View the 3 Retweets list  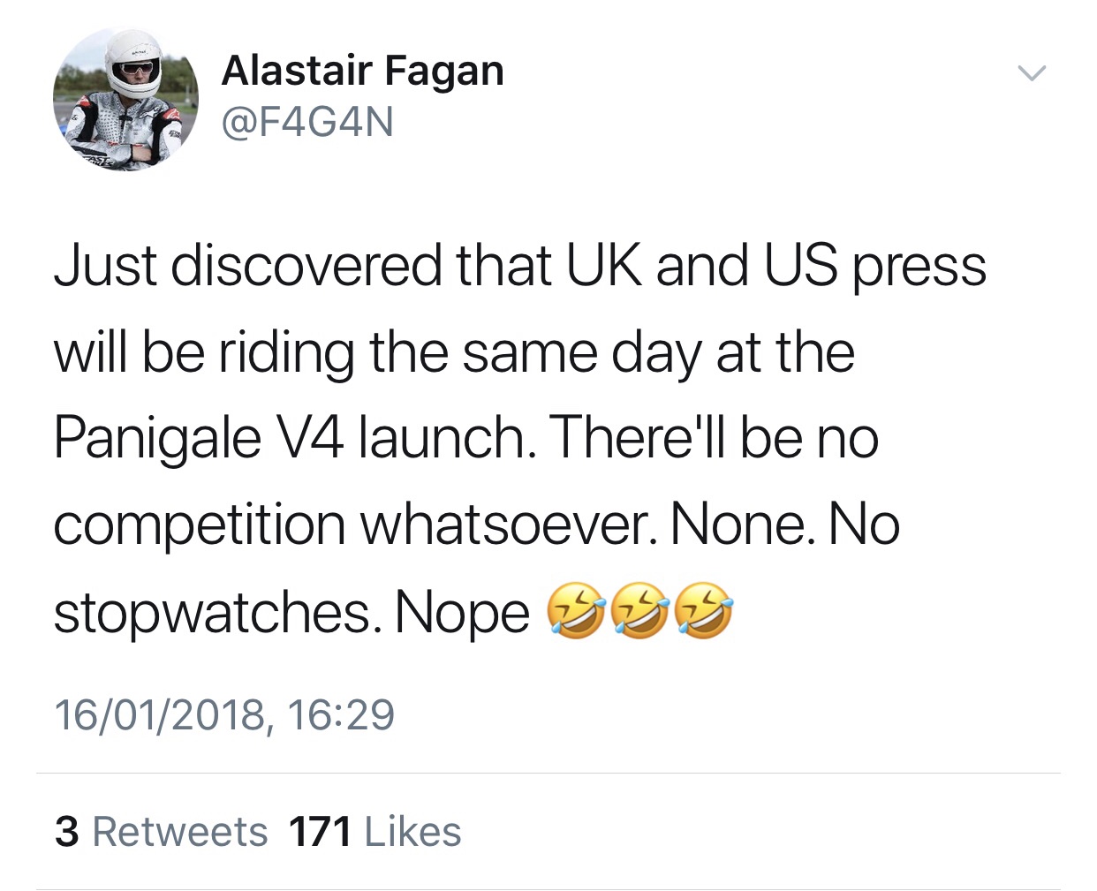pos(161,832)
